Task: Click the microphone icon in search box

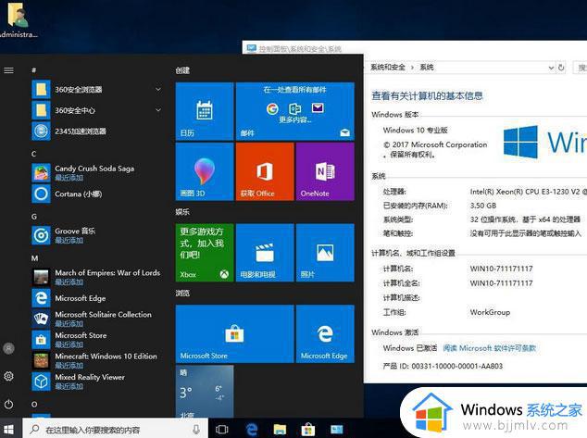Action: coord(196,430)
